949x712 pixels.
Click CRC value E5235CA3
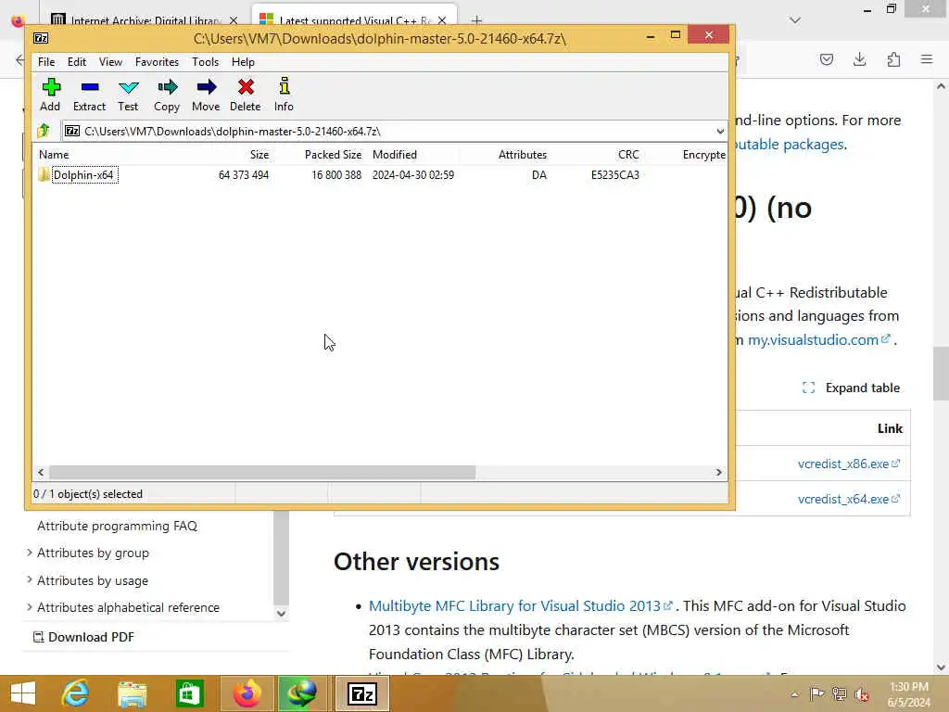615,175
